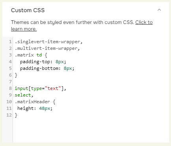171x146 pixels.
Task: Place cursor at first closing brace
Action: click(16, 75)
